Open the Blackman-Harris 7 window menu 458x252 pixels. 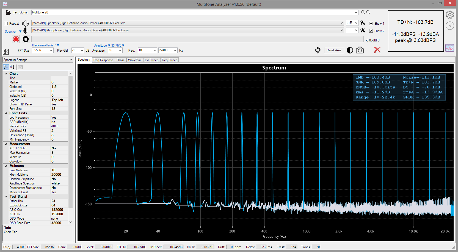pos(46,45)
